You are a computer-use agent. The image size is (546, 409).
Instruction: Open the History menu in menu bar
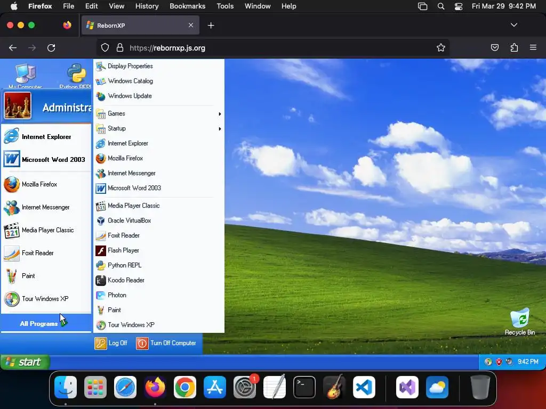(147, 6)
